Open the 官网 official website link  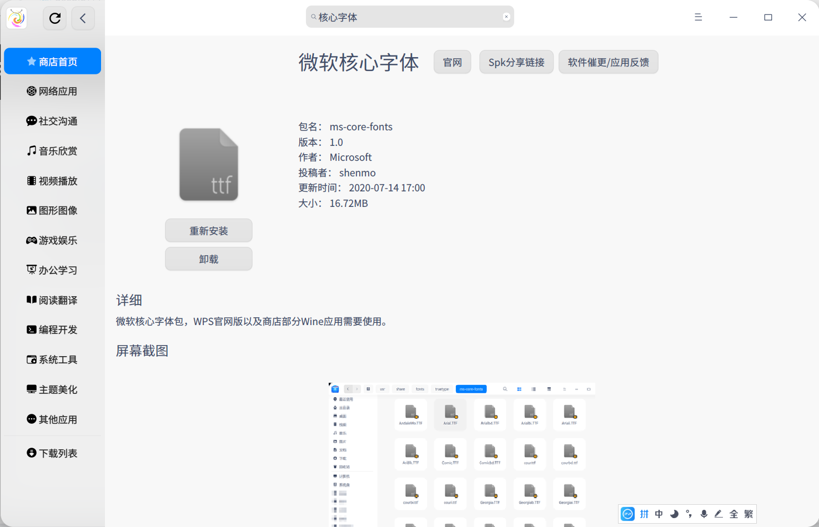click(x=452, y=62)
